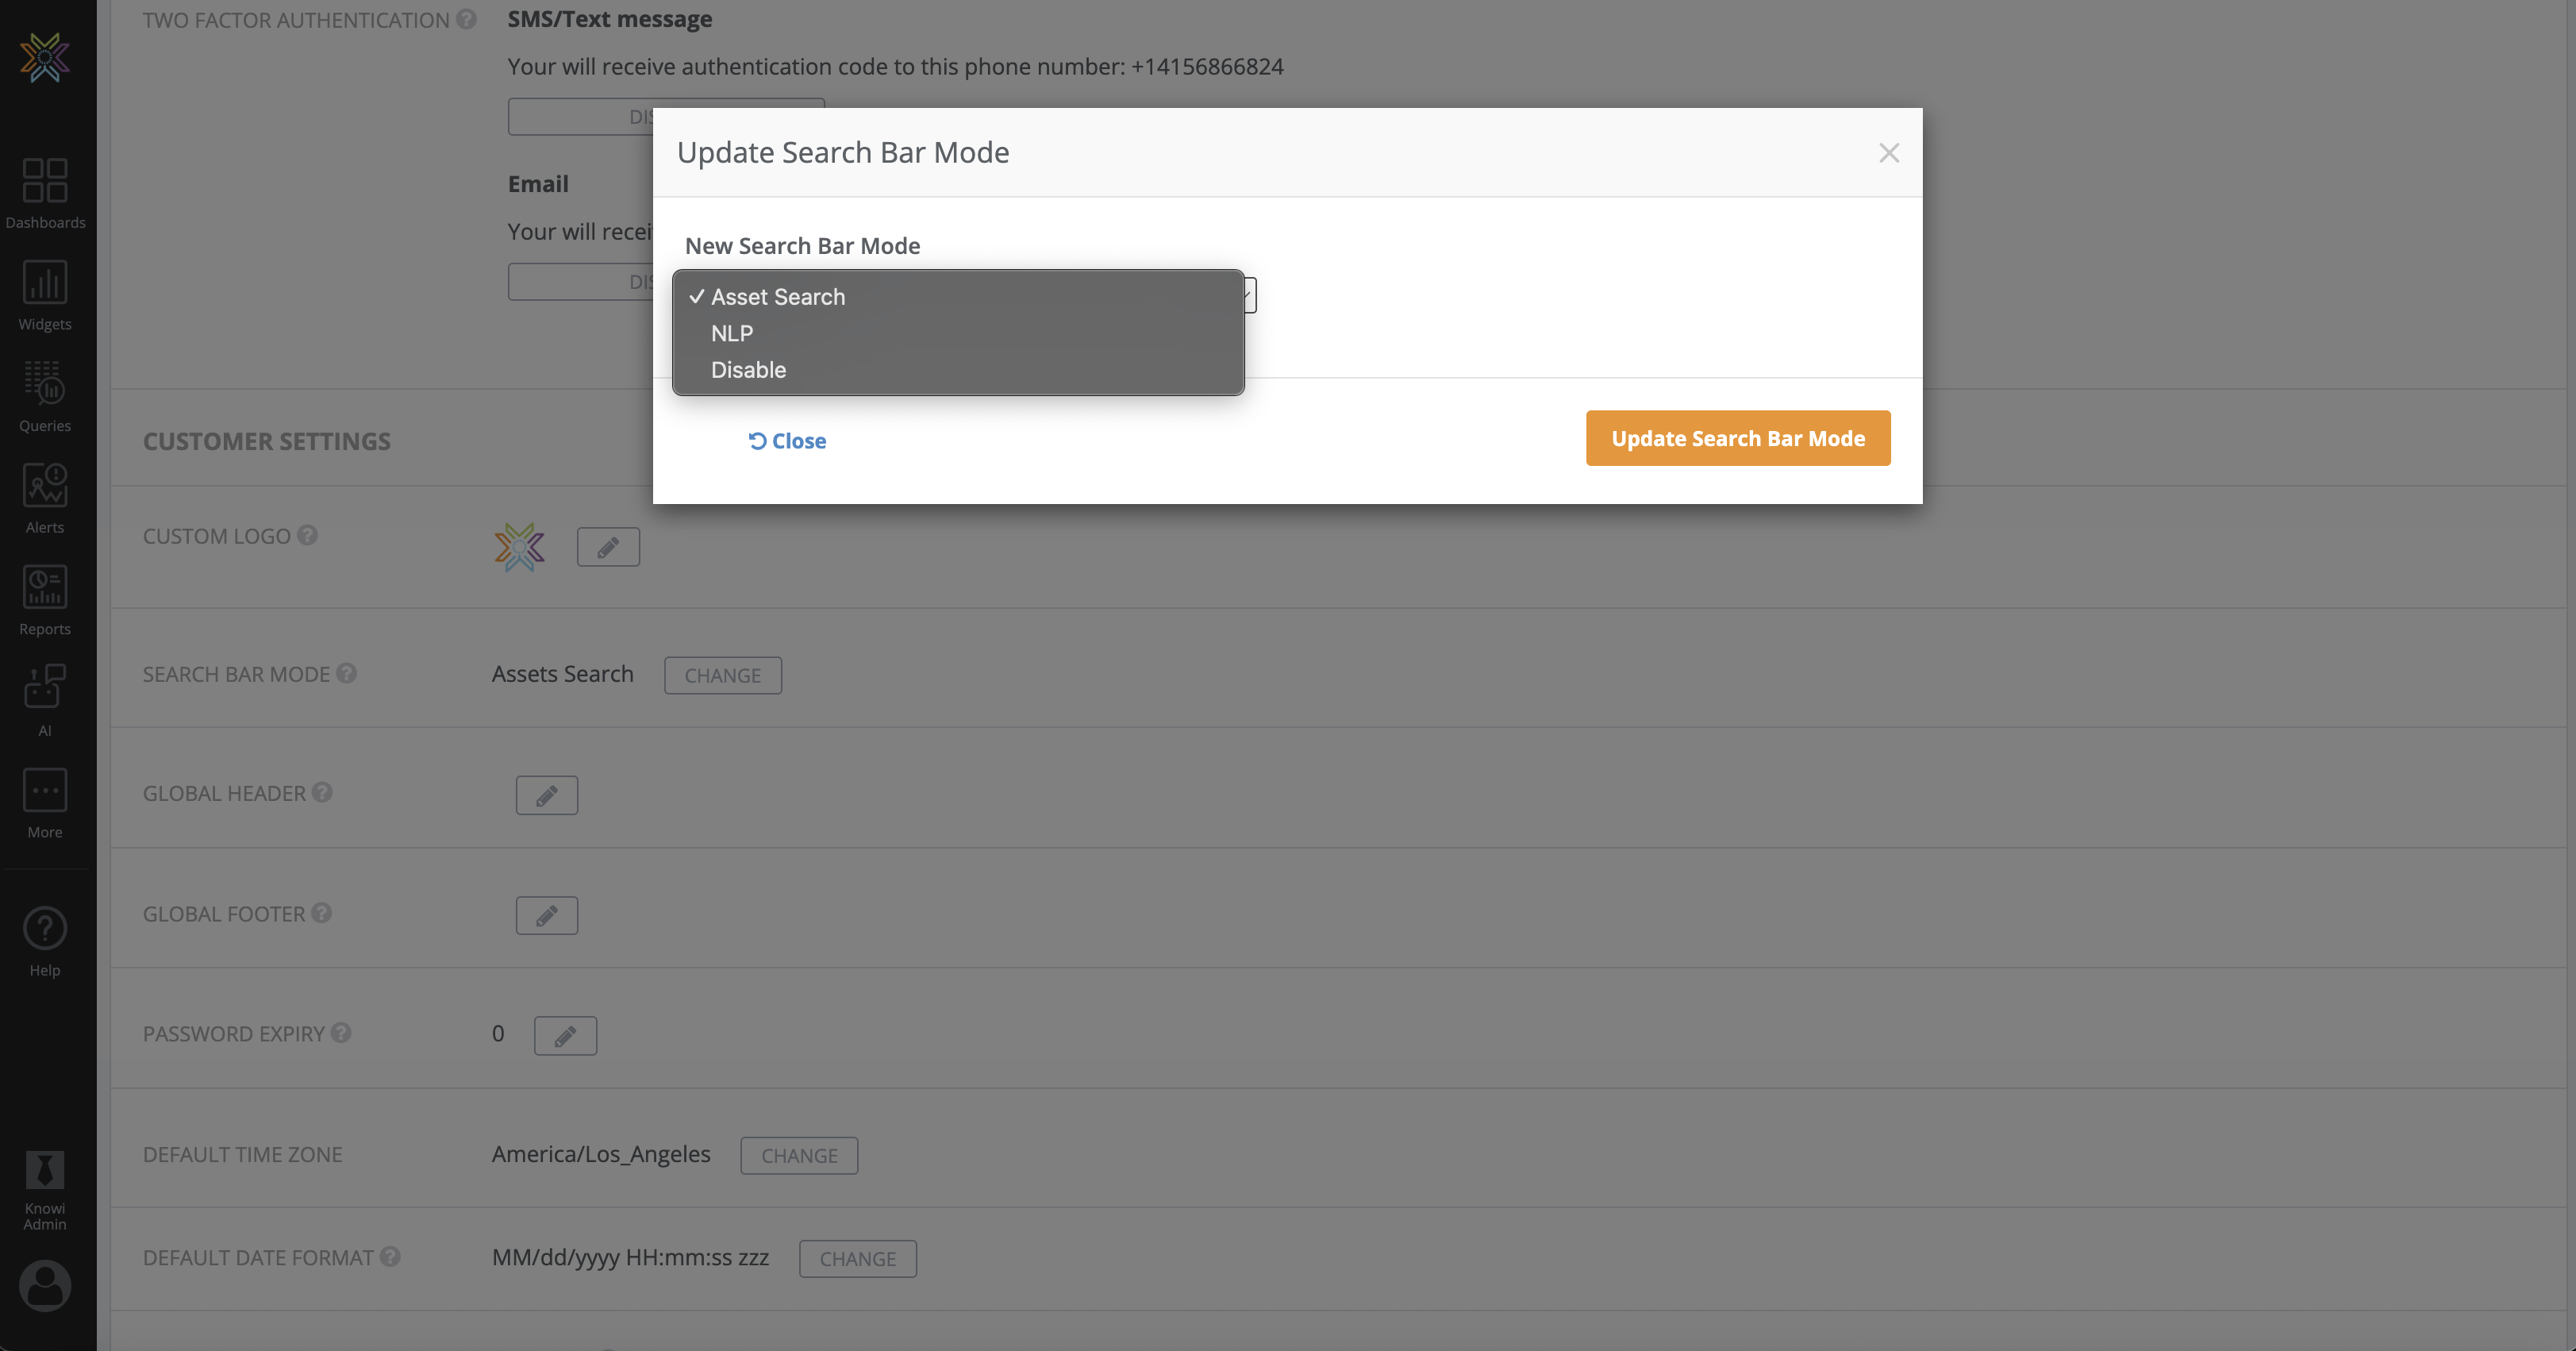Select Disable option in dropdown

748,370
